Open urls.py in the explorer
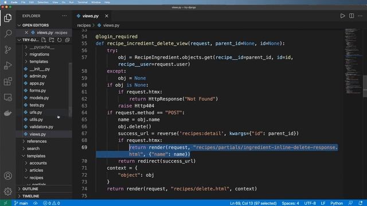The height and width of the screenshot is (206, 367). [x=36, y=112]
